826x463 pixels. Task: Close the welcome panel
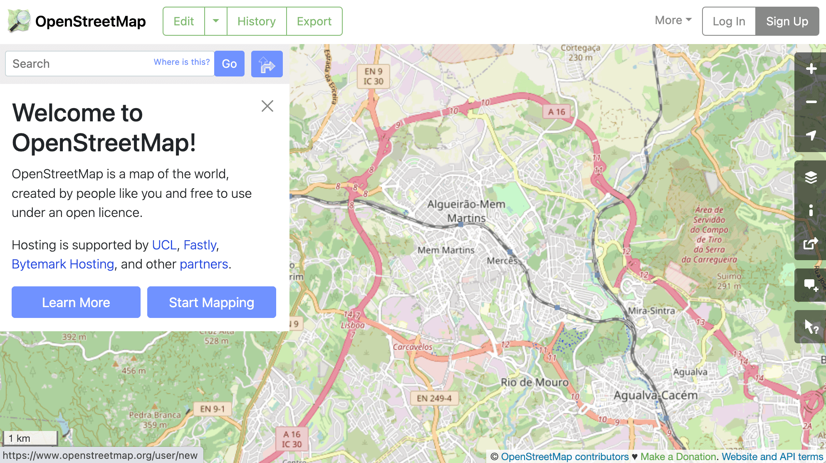[x=267, y=106]
